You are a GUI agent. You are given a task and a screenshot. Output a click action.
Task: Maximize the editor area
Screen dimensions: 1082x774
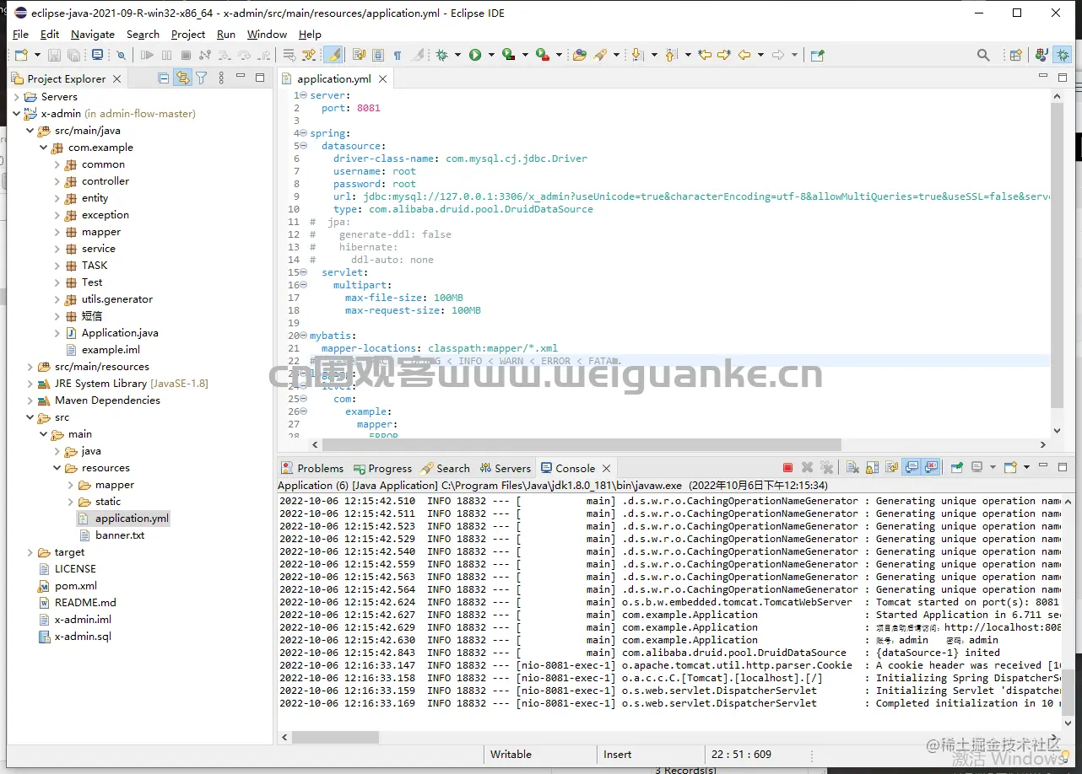click(1063, 78)
